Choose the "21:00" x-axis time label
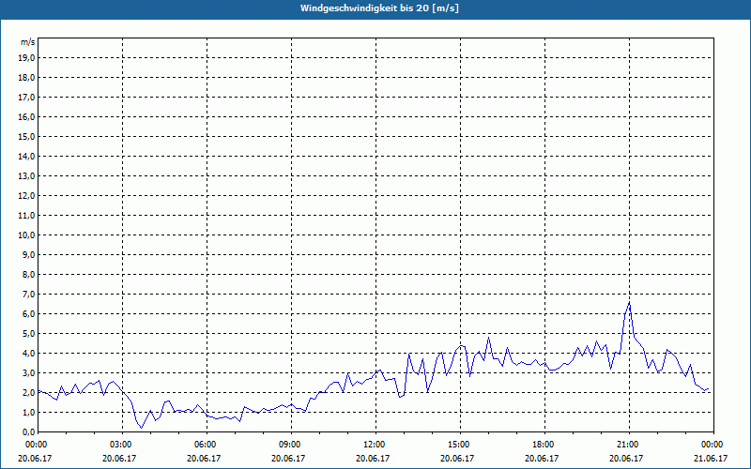 (x=629, y=445)
